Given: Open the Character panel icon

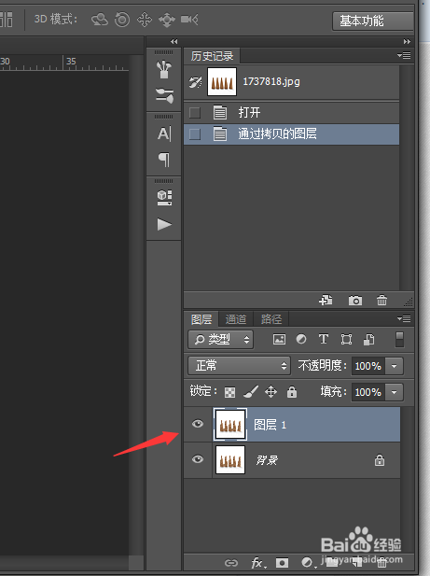Looking at the screenshot, I should click(x=164, y=133).
